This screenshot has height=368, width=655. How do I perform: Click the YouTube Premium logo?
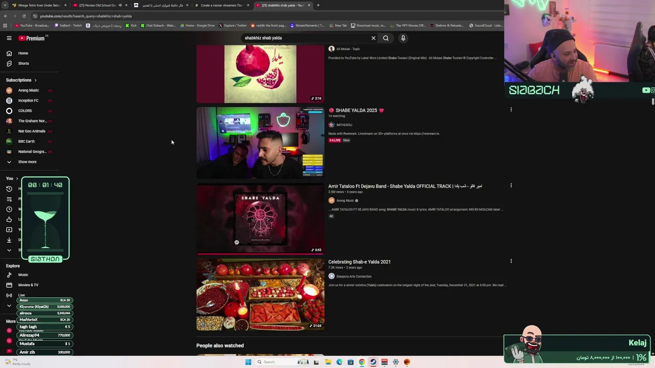(32, 38)
